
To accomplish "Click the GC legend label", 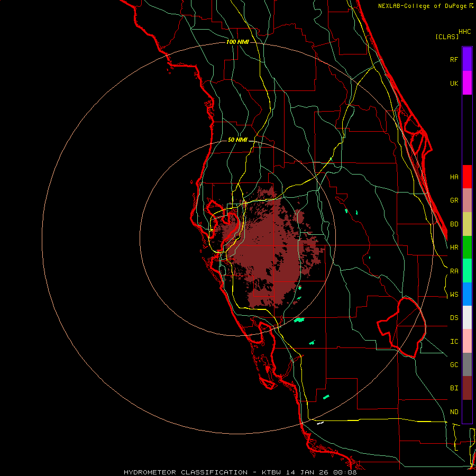I will [x=454, y=365].
